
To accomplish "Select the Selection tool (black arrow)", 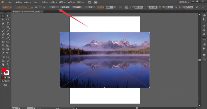I will 3,16.
